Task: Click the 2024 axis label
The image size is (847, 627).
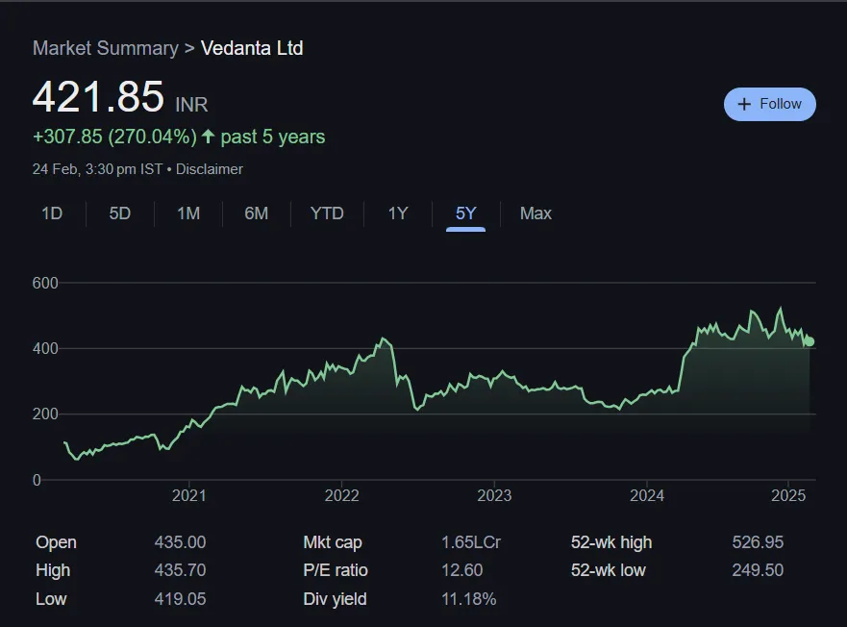Action: pos(647,495)
